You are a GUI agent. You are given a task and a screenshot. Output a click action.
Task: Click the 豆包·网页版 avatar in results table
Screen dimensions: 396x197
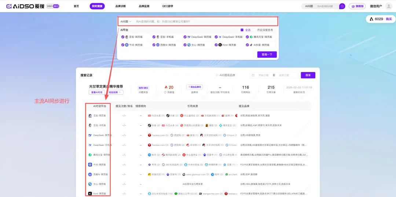point(90,115)
